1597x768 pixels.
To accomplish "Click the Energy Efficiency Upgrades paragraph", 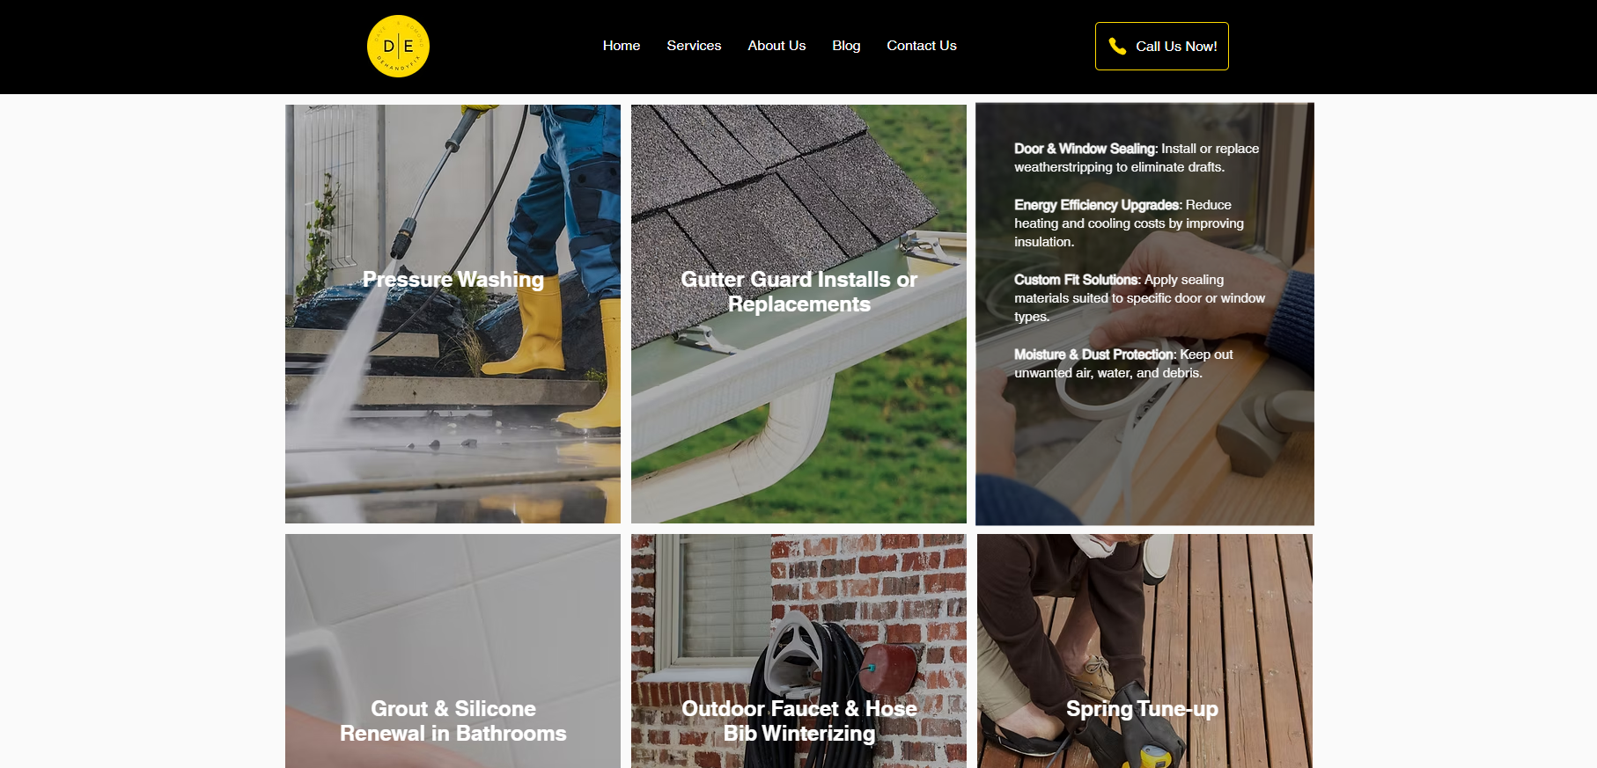I will (x=1129, y=223).
